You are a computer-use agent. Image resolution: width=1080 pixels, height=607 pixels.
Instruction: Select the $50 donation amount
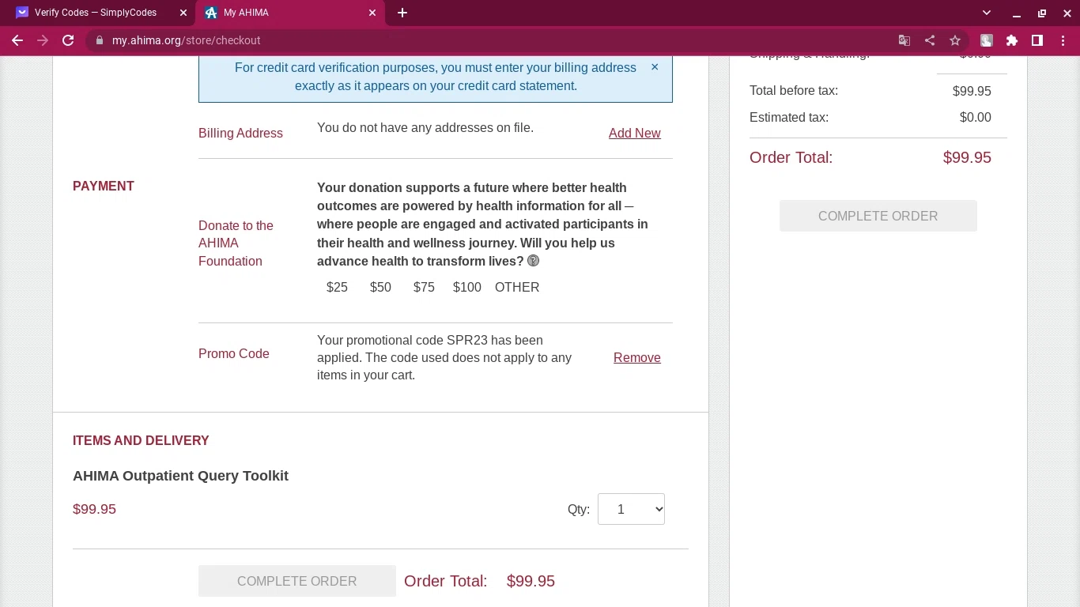pos(380,287)
